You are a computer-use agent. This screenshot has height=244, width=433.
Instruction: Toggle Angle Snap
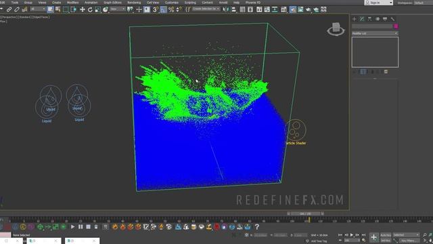click(163, 9)
